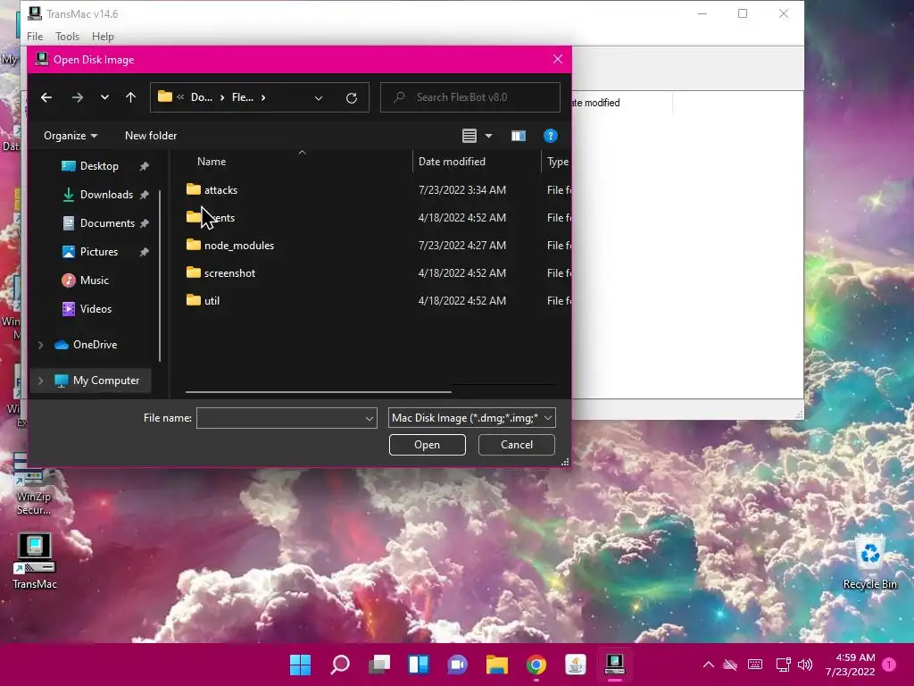914x686 pixels.
Task: Open Music in navigation pane
Action: [94, 280]
